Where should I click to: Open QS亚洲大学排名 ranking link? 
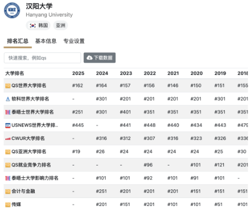[29, 152]
